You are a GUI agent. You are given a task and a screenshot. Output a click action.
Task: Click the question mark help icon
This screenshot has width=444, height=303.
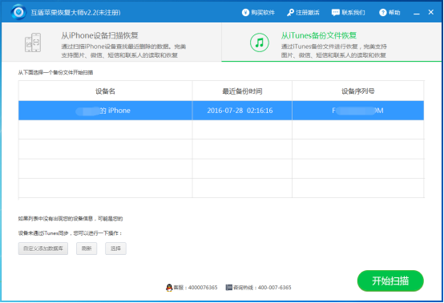tap(383, 13)
